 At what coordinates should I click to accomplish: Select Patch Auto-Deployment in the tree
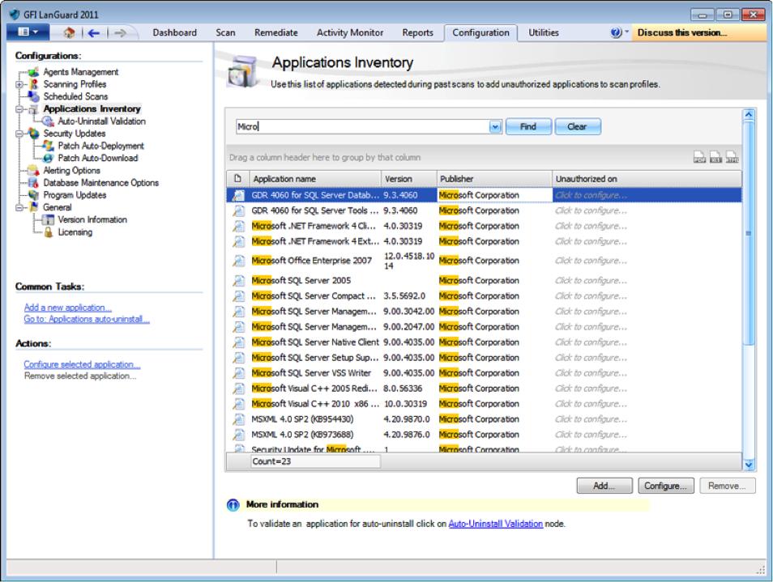[100, 146]
